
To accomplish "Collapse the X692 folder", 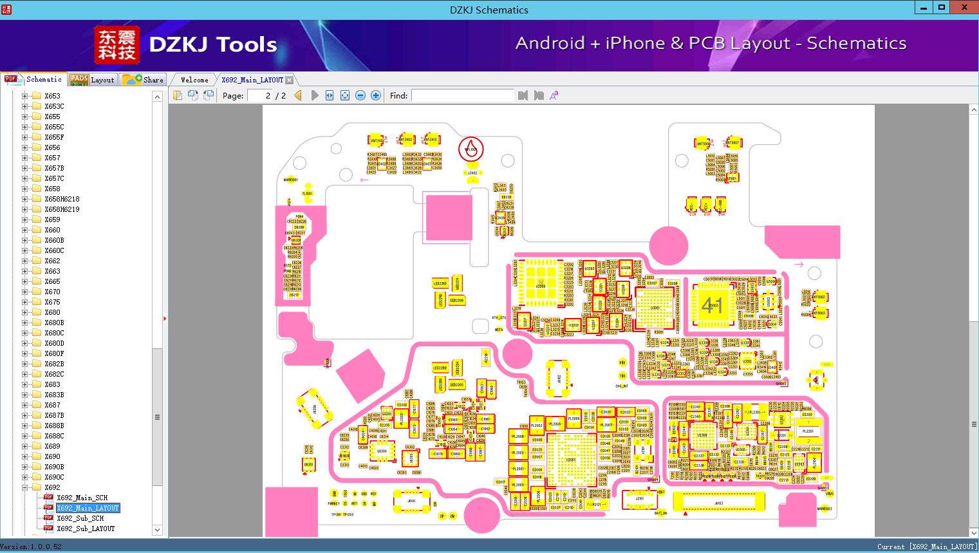I will pyautogui.click(x=25, y=487).
